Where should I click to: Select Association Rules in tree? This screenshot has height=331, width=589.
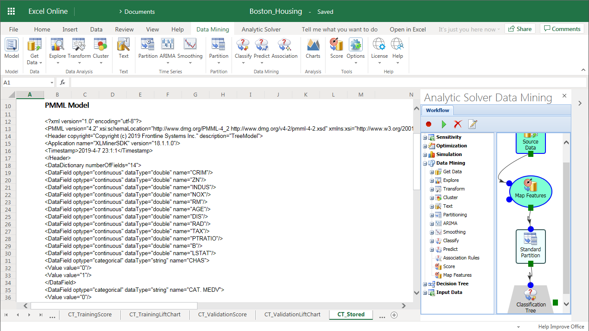click(461, 258)
